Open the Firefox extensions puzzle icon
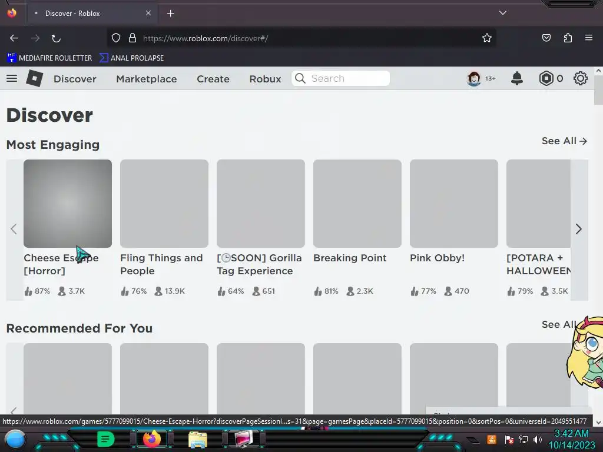Screen dimensions: 603x452 (568, 38)
